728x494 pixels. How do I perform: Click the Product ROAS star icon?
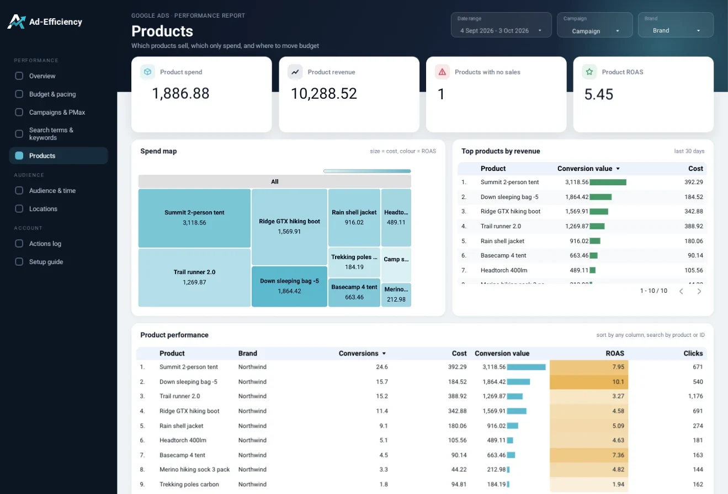click(589, 72)
